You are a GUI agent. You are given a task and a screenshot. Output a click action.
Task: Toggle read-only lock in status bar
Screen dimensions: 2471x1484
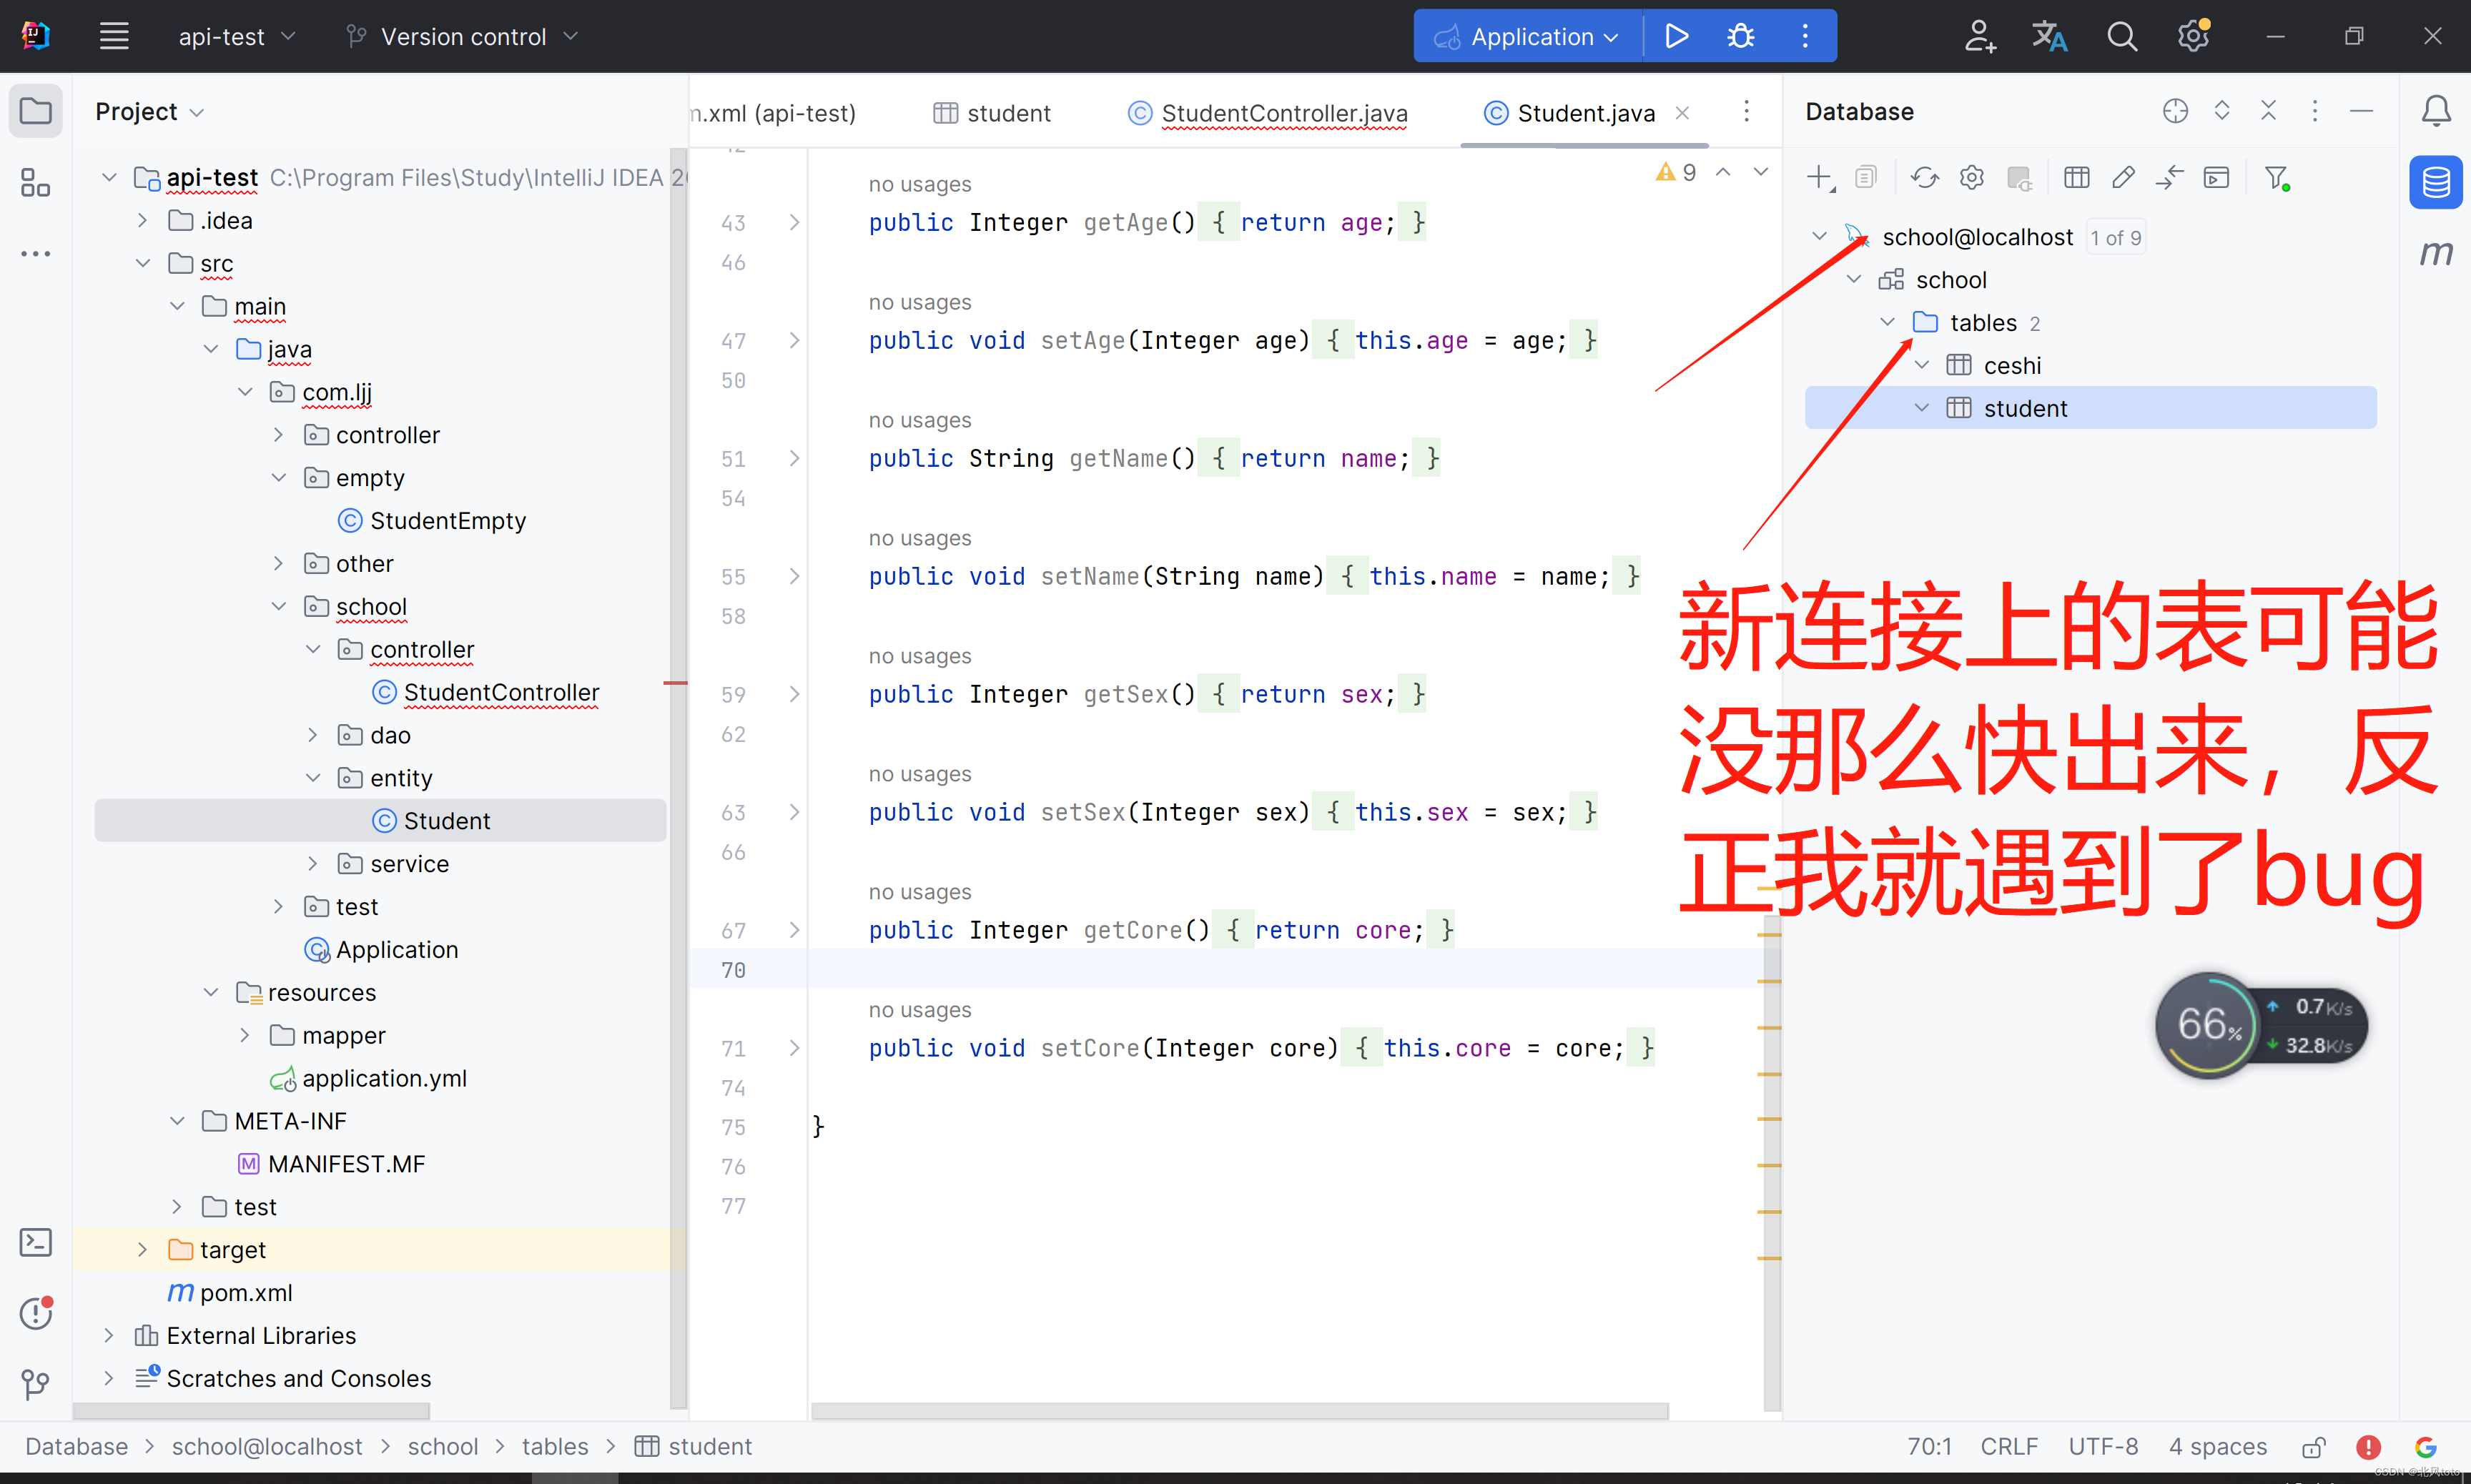coord(2313,1447)
